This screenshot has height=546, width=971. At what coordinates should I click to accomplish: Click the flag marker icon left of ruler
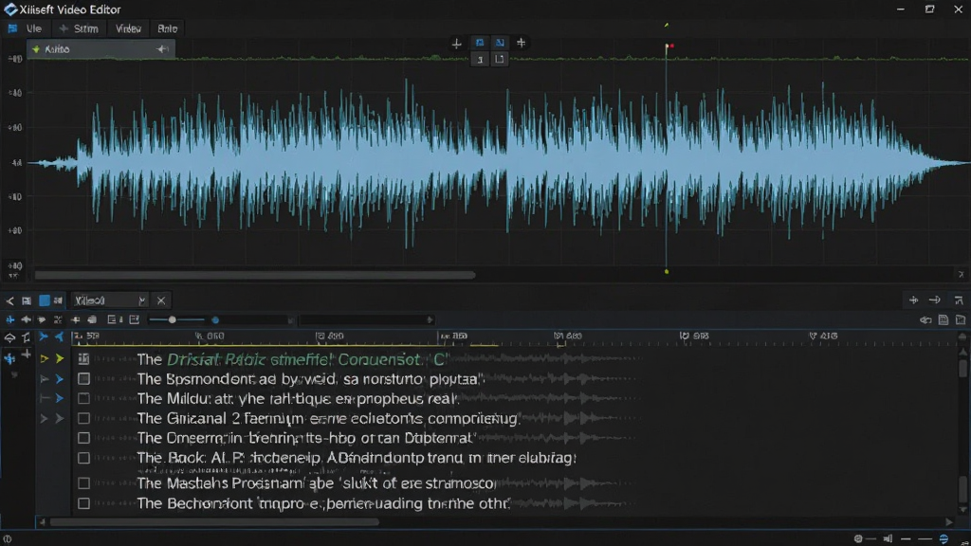26,337
